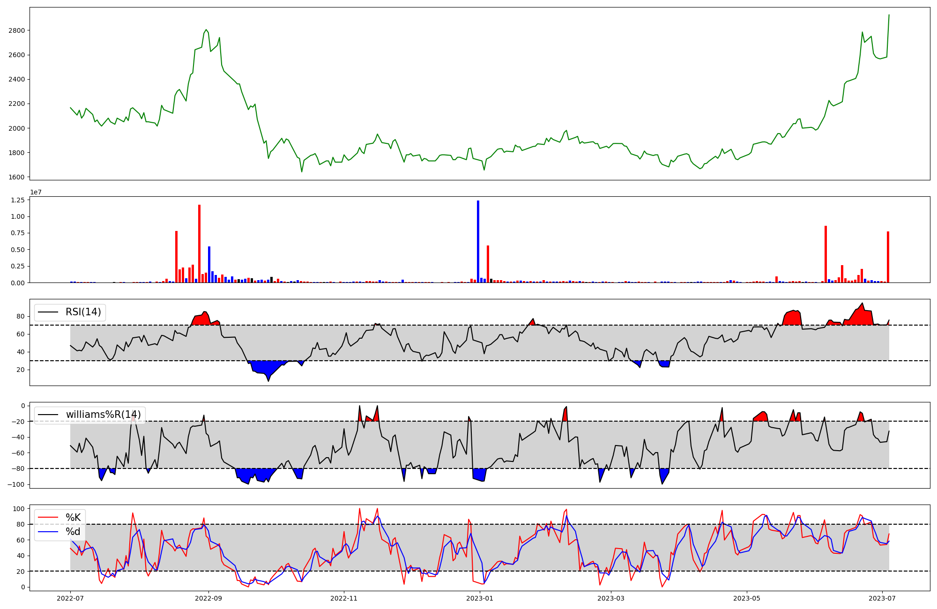Click the tallest red volume bar

point(199,244)
